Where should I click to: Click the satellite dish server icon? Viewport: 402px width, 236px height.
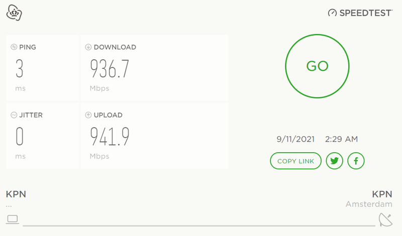click(x=385, y=219)
